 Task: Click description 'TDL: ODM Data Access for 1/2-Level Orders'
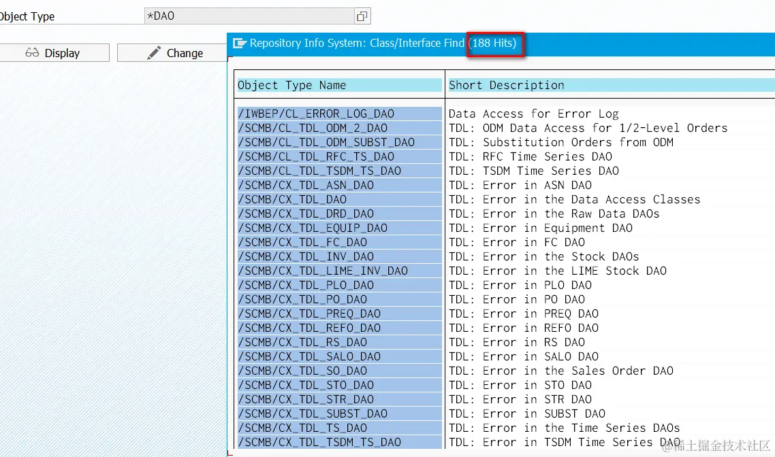tap(588, 129)
